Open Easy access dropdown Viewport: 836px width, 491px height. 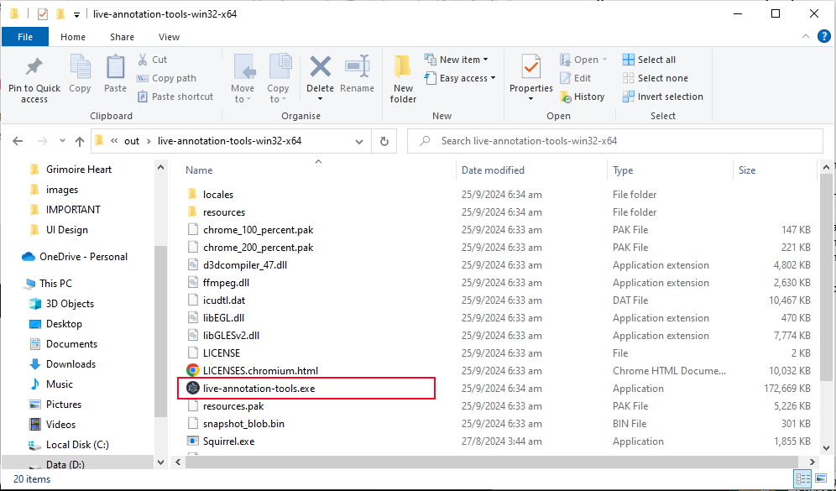(460, 78)
